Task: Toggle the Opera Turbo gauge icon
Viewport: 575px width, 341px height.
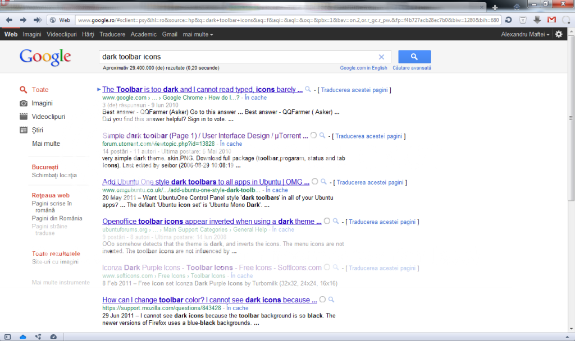Action: pos(53,337)
